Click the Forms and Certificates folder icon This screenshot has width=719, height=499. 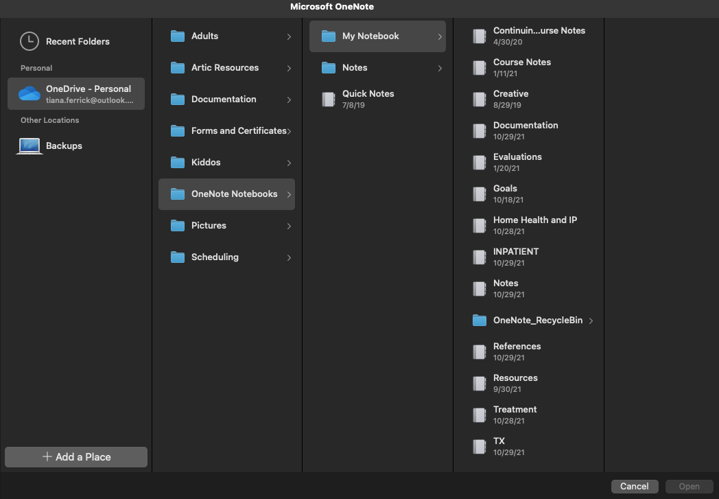[178, 130]
